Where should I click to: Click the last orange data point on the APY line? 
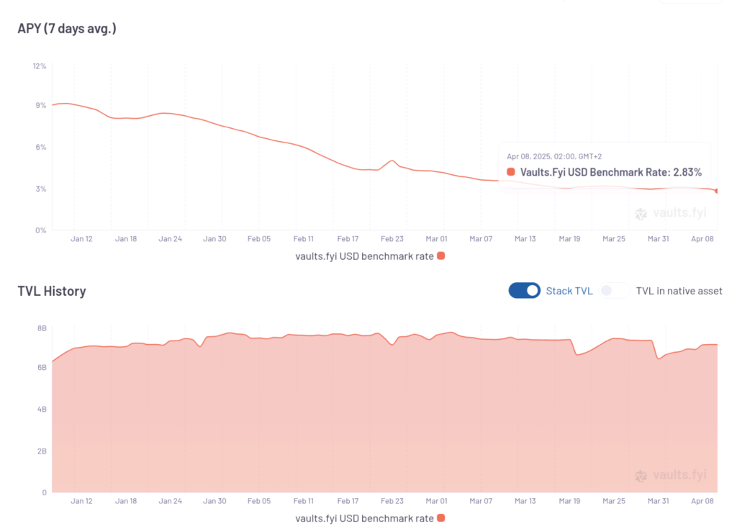pos(715,191)
